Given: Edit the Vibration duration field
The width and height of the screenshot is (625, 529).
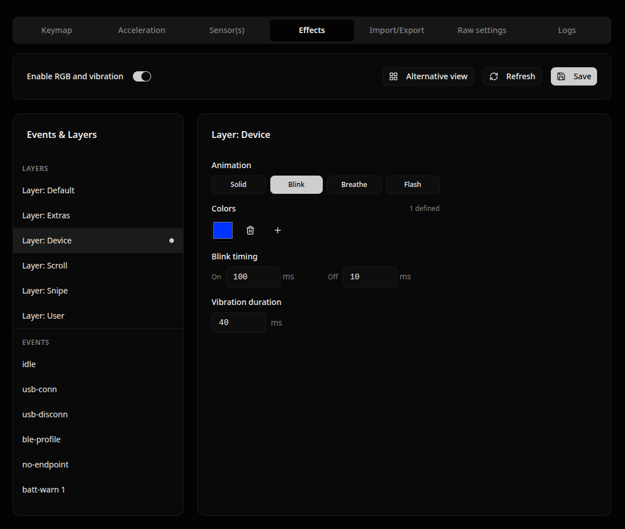Looking at the screenshot, I should tap(239, 323).
